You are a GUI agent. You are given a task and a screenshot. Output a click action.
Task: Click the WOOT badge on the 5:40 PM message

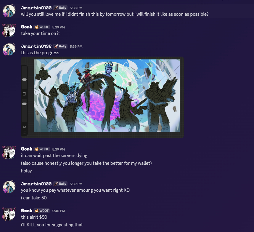tap(42, 211)
